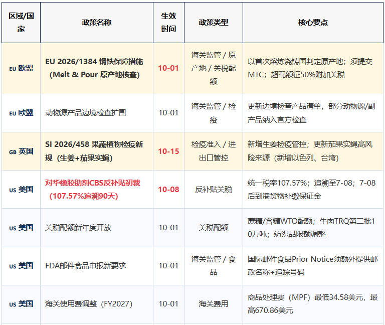Select the 海关监管 / 检疫 type cell
The height and width of the screenshot is (325, 385).
coord(214,113)
